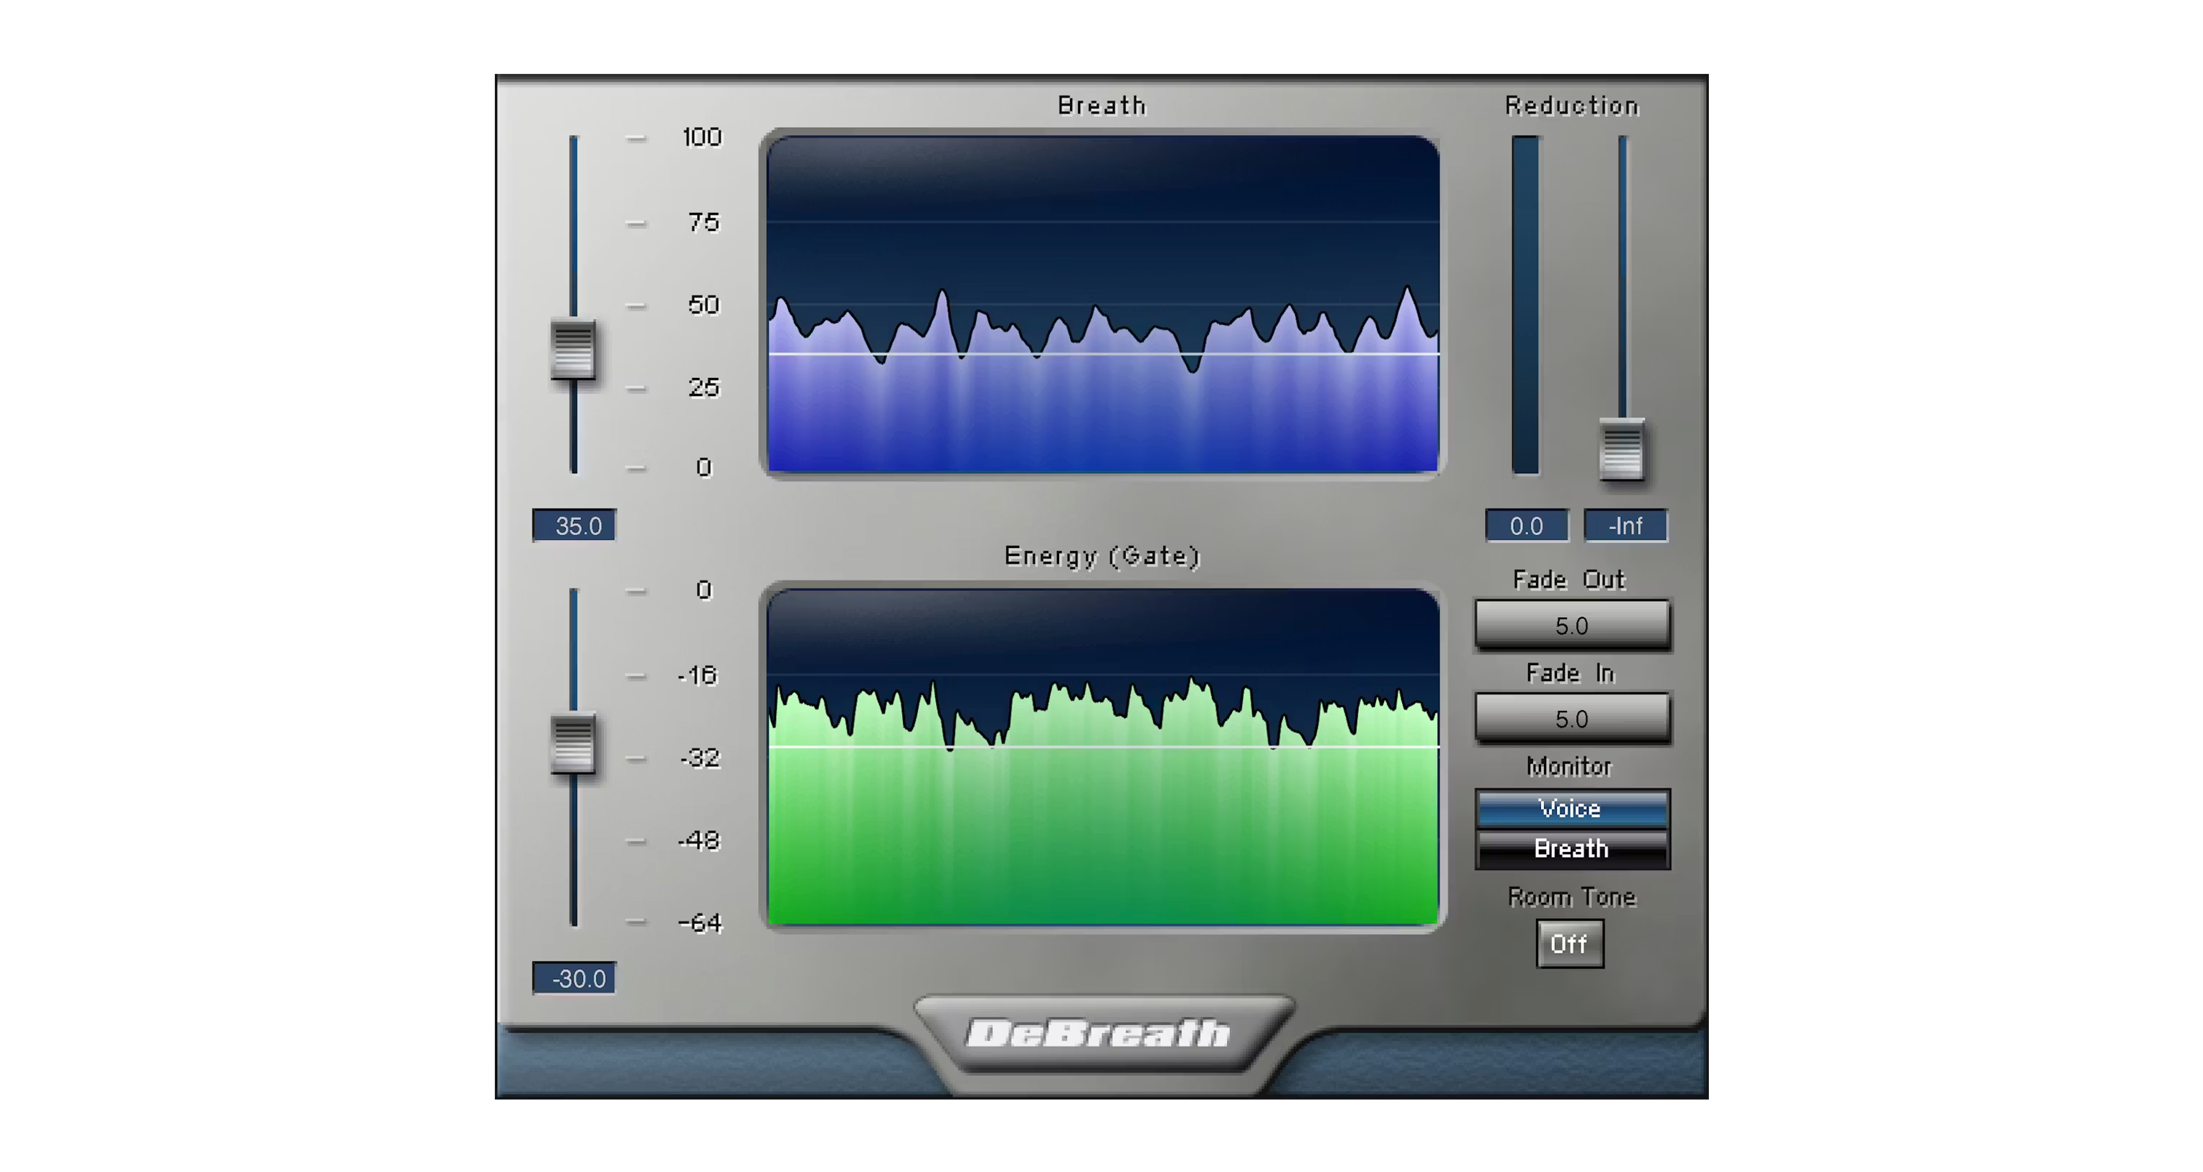2203x1172 pixels.
Task: Click the 100 mark on Breath scale
Action: click(702, 137)
